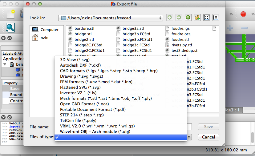Viewport: 255px width, 156px height.
Task: Select file bridge2C.FCStd1
Action: (x=86, y=50)
